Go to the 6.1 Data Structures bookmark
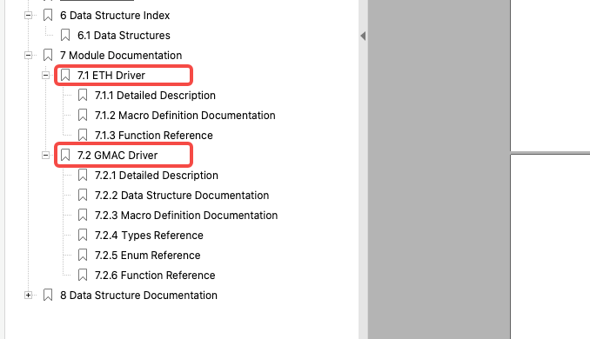Screen dimensions: 590x339 [124, 36]
